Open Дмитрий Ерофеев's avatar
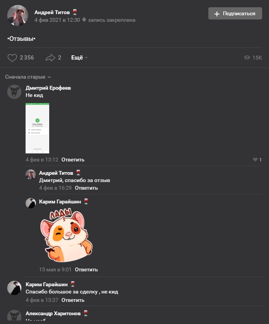269x324 pixels. click(14, 92)
